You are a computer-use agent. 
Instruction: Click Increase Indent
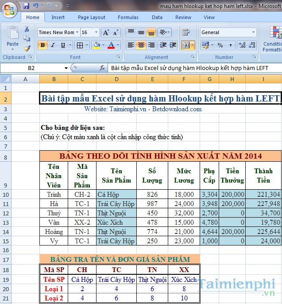pyautogui.click(x=173, y=45)
